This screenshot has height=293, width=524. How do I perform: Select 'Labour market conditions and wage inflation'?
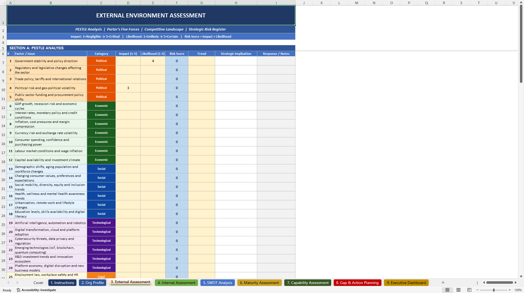(x=51, y=151)
